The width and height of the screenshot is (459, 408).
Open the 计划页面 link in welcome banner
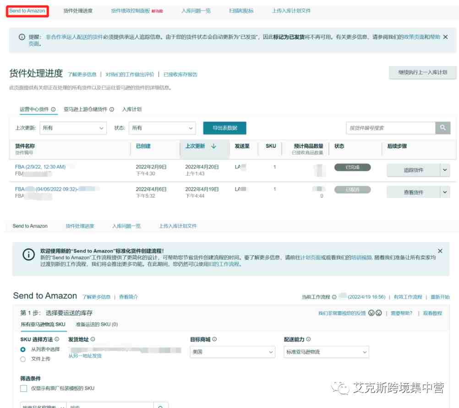[x=311, y=258]
